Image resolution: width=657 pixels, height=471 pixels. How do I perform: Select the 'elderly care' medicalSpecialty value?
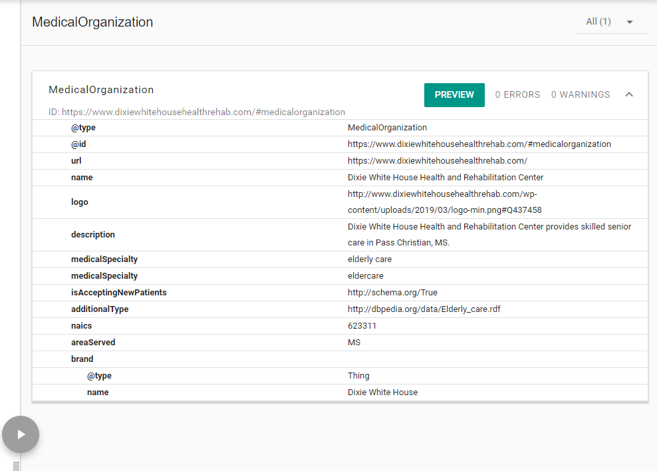click(370, 259)
